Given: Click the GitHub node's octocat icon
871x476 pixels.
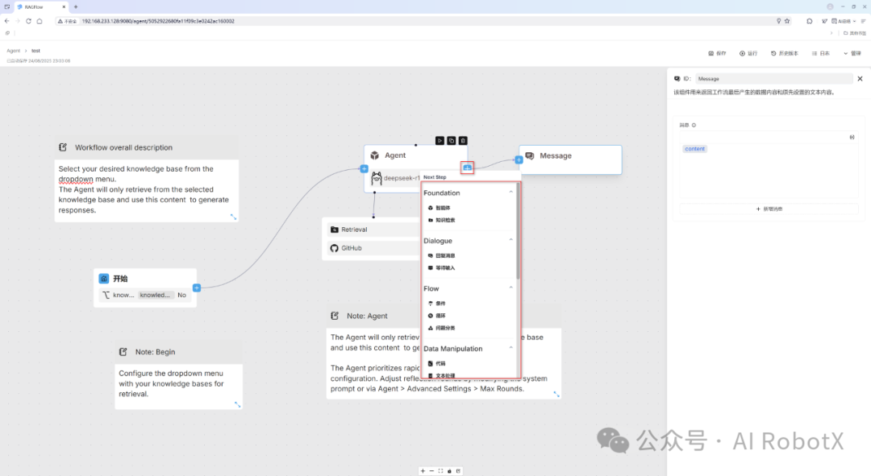Looking at the screenshot, I should tap(332, 248).
